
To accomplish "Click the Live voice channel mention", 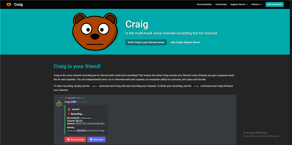I will pos(79,121).
